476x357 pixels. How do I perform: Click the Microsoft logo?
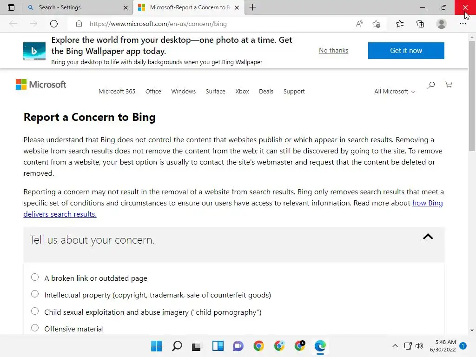(x=41, y=85)
